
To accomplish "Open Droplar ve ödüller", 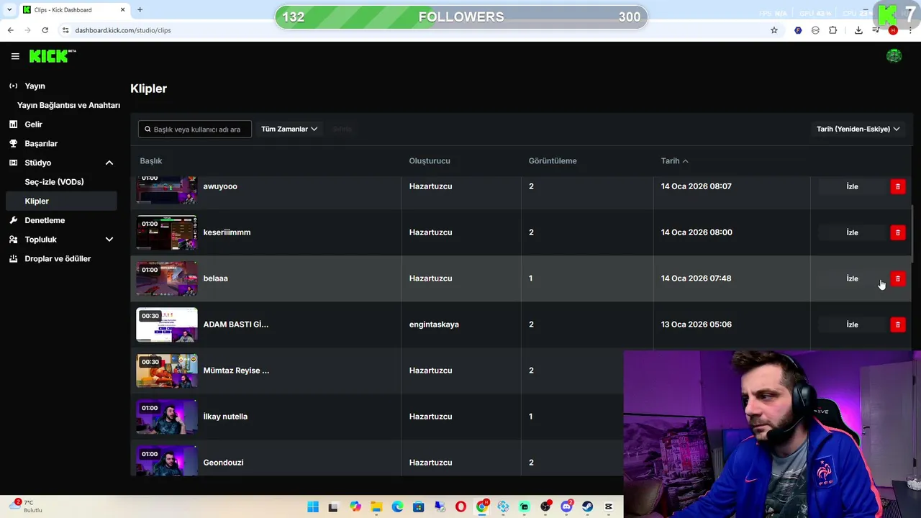I will click(59, 258).
